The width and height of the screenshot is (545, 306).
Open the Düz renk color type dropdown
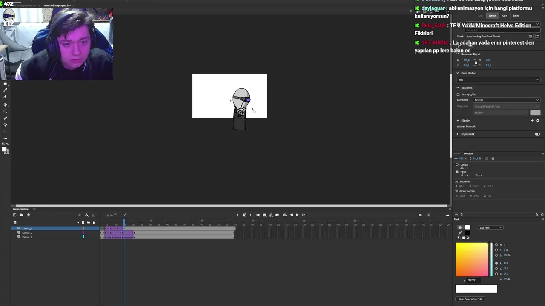[490, 228]
